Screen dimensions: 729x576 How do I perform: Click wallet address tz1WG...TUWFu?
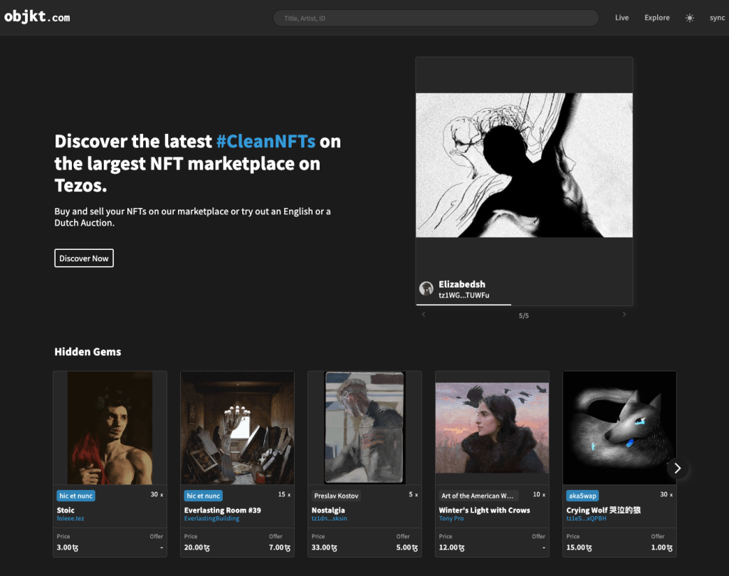pos(463,295)
